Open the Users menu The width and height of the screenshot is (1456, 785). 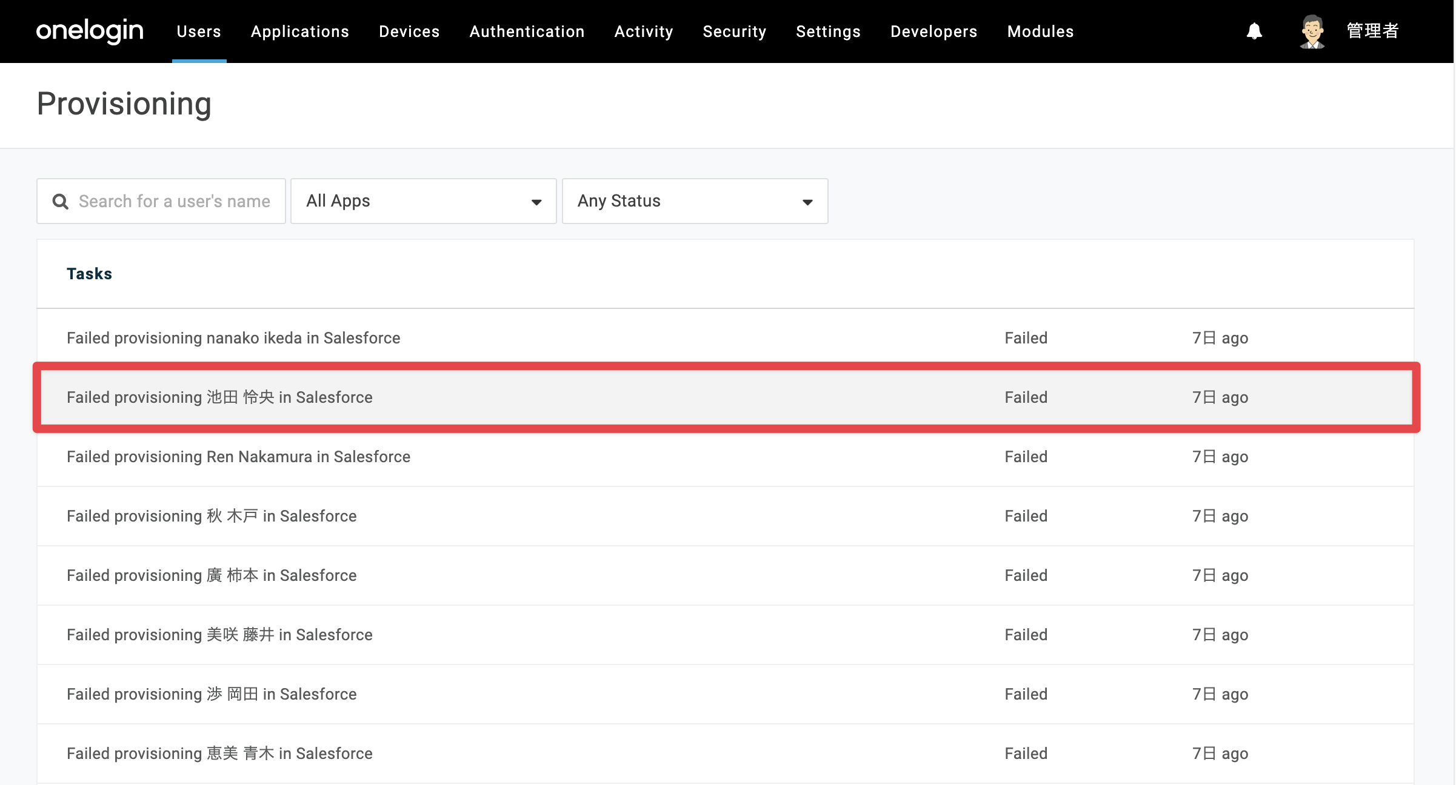tap(199, 31)
